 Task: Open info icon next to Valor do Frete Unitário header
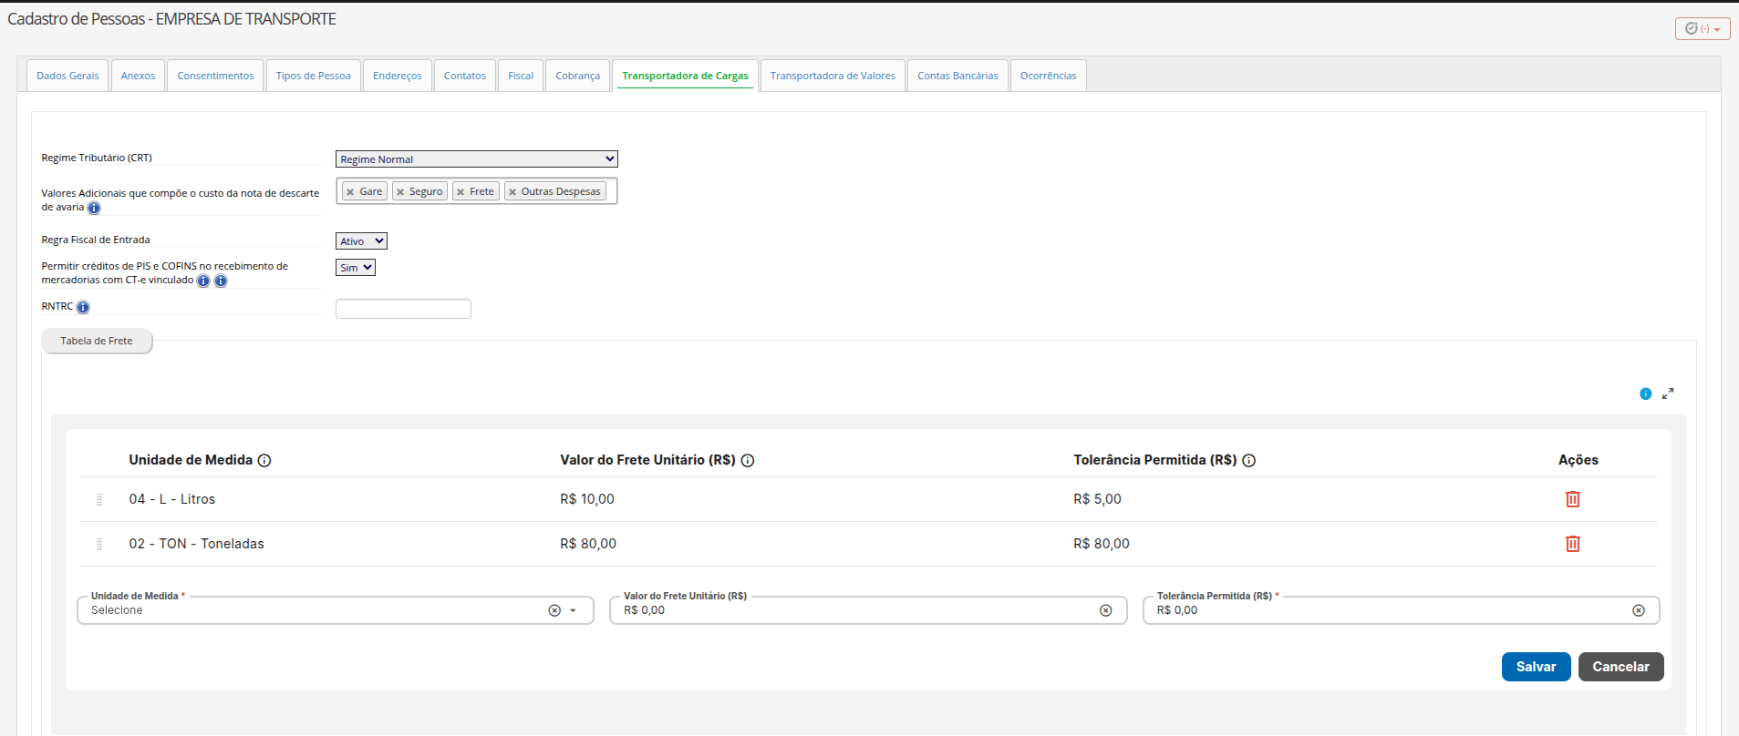[748, 461]
